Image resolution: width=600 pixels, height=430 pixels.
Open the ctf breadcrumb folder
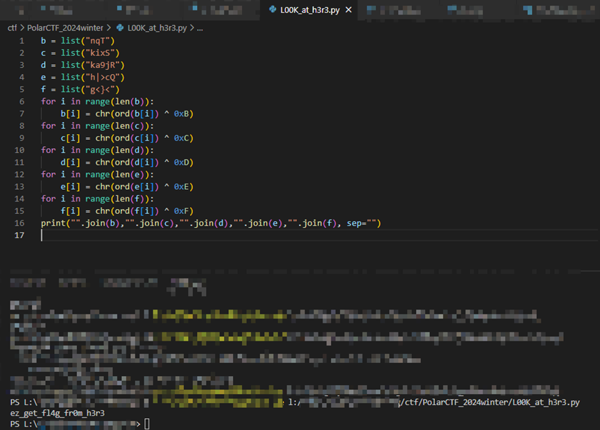[12, 28]
